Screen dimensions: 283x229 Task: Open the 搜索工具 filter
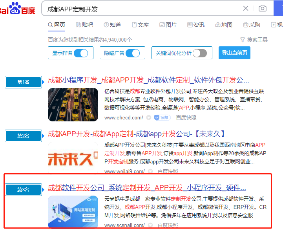(x=254, y=40)
